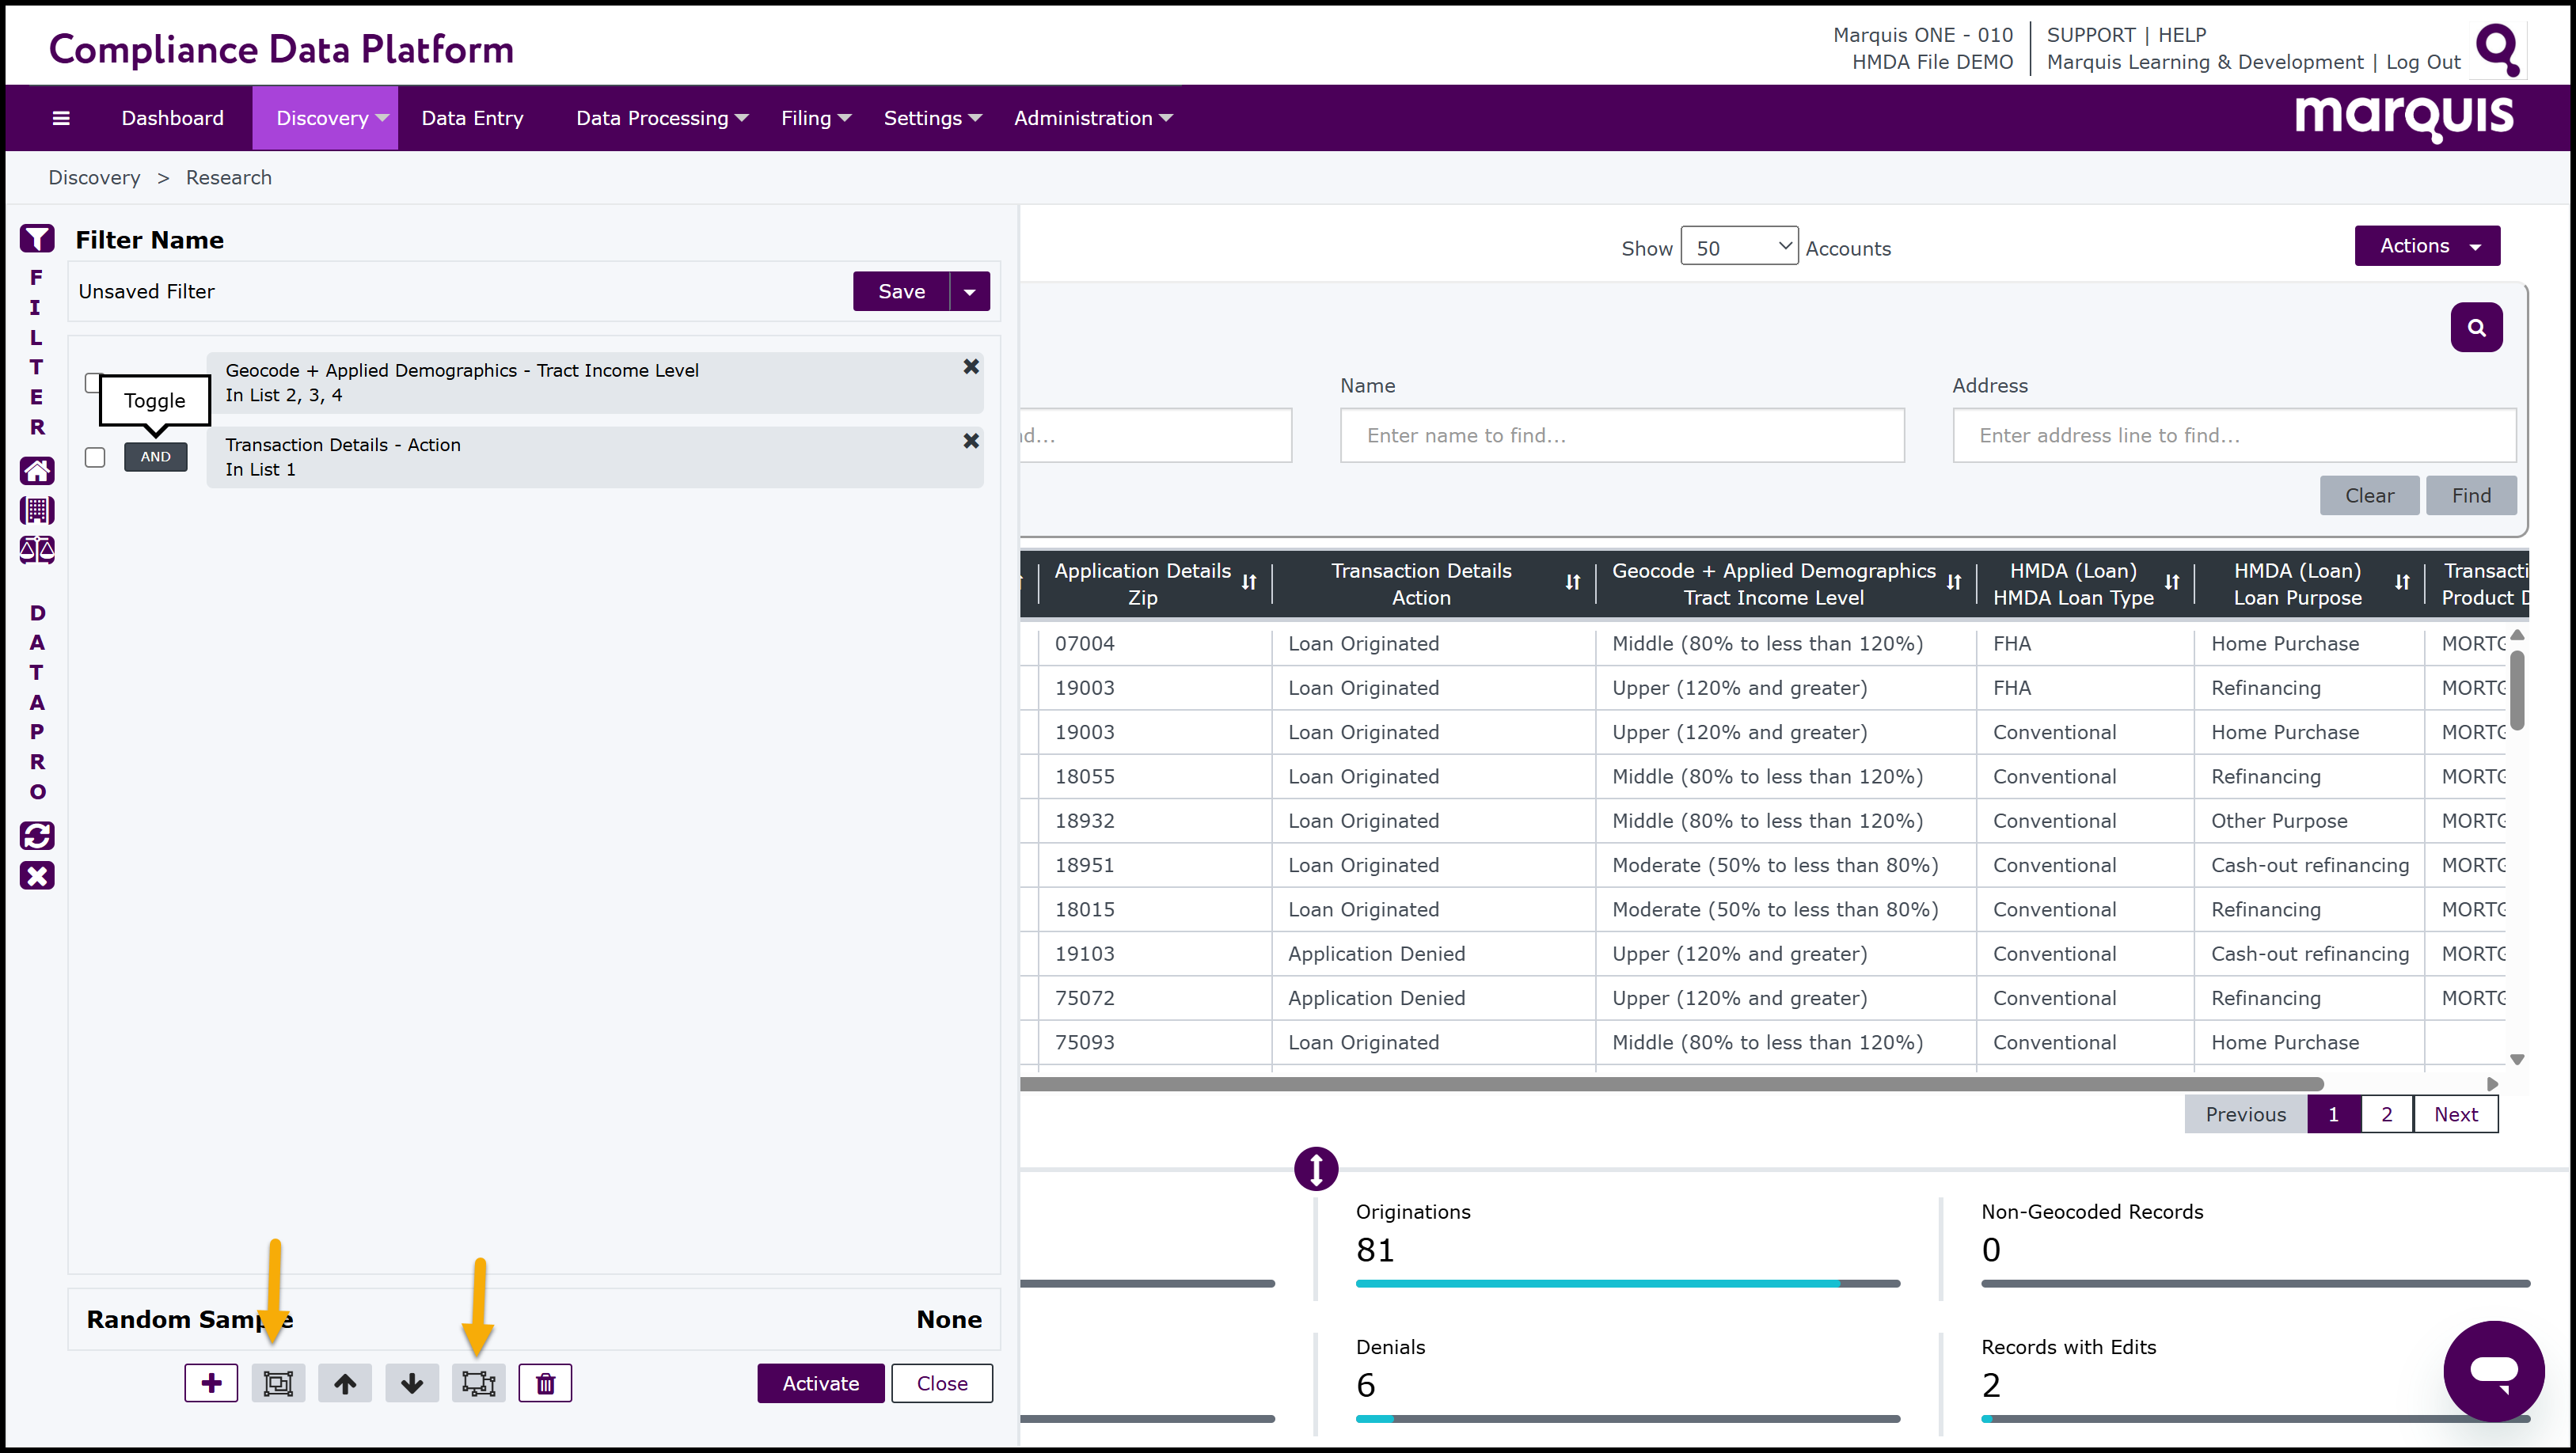
Task: Click the Activate button
Action: 820,1383
